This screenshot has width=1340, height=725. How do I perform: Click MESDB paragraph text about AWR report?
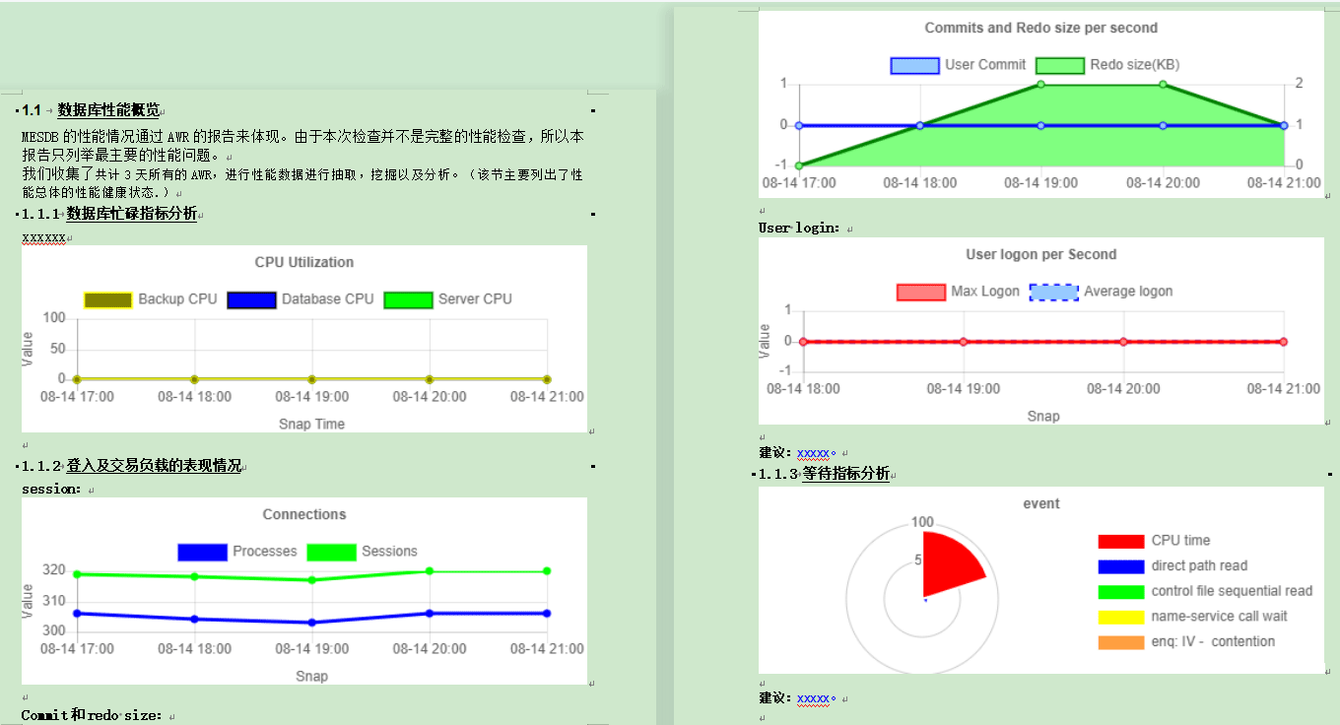pos(302,146)
